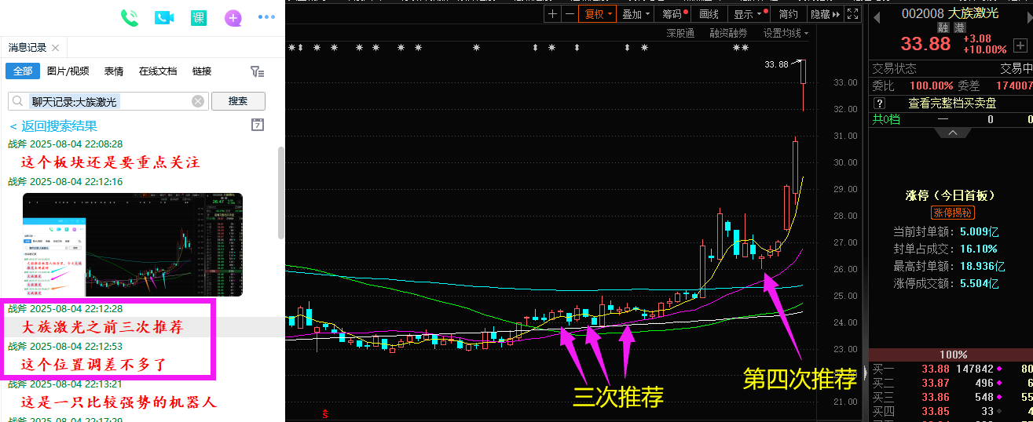The height and width of the screenshot is (422, 1033).
Task: Start a voice call with the green phone icon
Action: pyautogui.click(x=130, y=18)
